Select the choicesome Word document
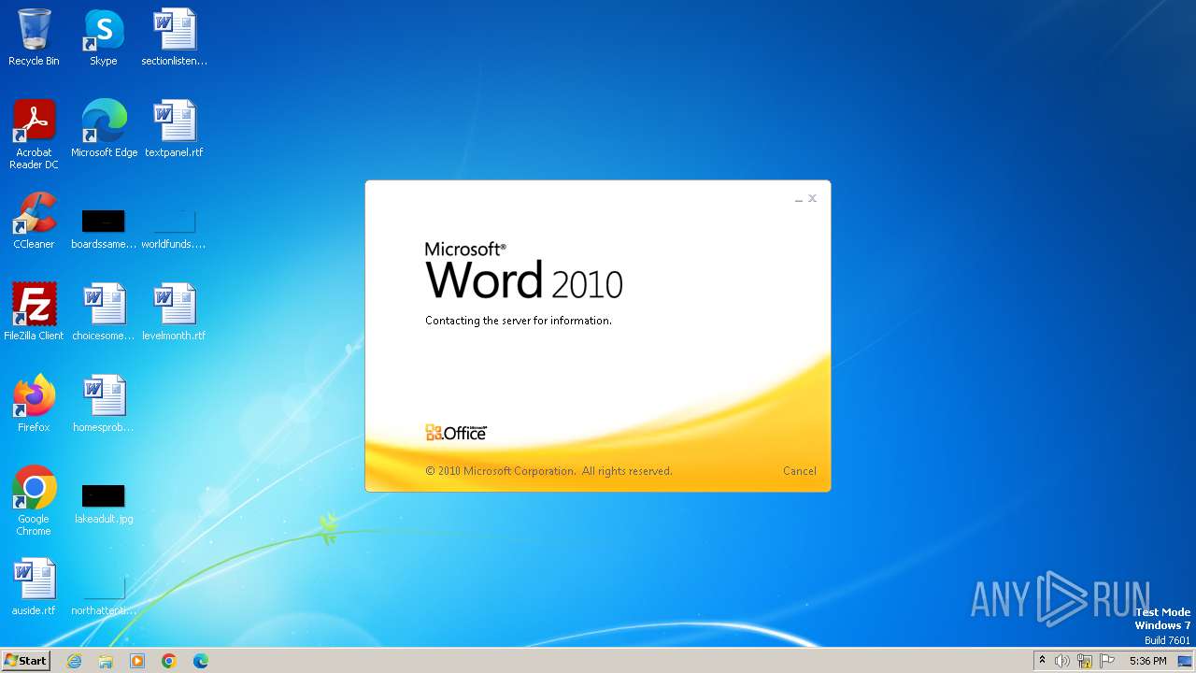 pyautogui.click(x=104, y=312)
